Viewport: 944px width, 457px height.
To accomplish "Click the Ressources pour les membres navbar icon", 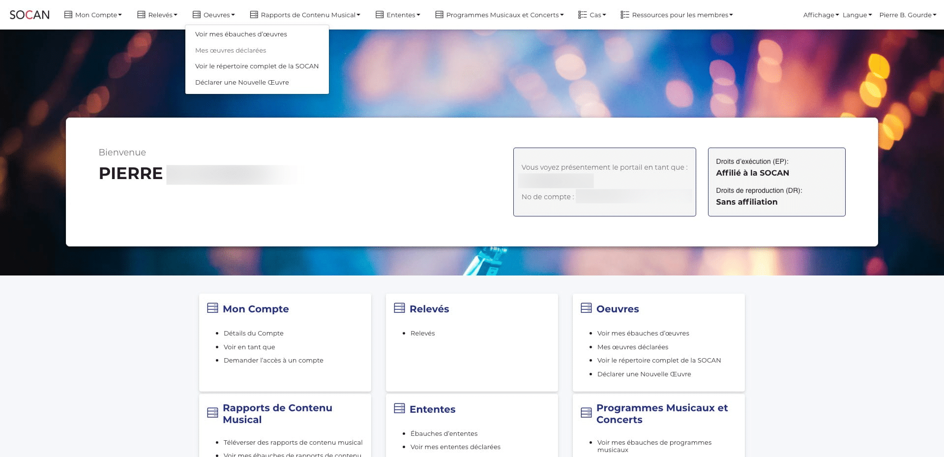I will (625, 15).
